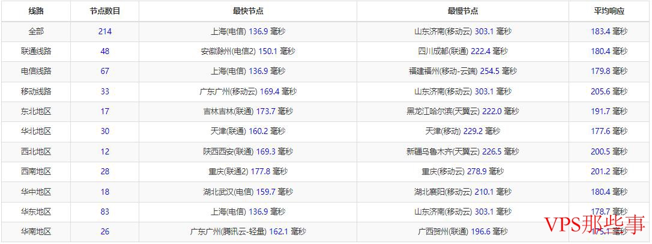The image size is (652, 244).
Task: Click 湖北武汉(电信) 159.7 毫秒 cell
Action: click(x=248, y=192)
